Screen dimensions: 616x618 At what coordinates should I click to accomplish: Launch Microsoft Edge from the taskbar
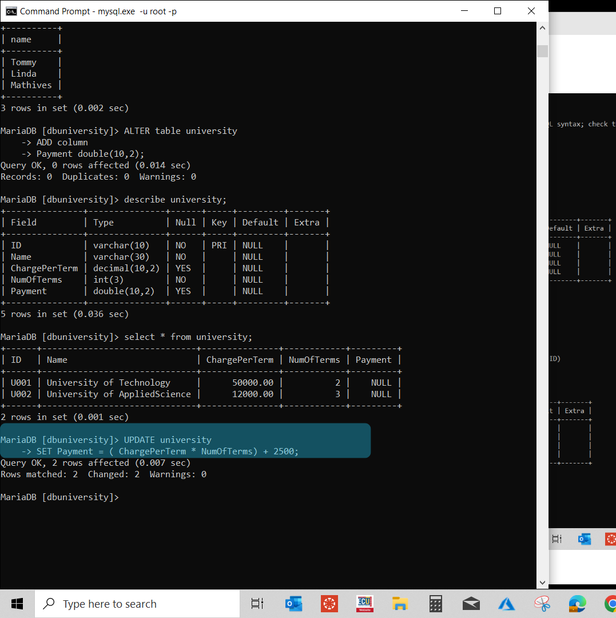(577, 603)
